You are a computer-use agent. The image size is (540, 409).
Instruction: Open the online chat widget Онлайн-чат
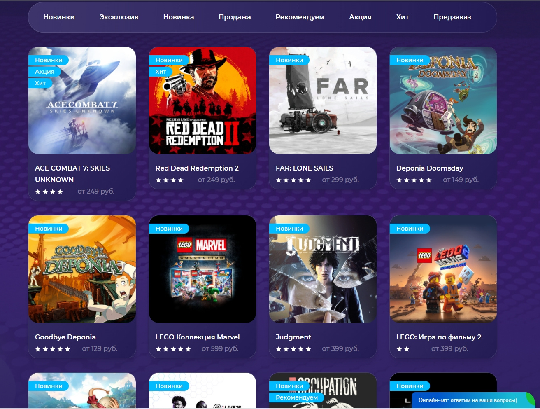473,400
